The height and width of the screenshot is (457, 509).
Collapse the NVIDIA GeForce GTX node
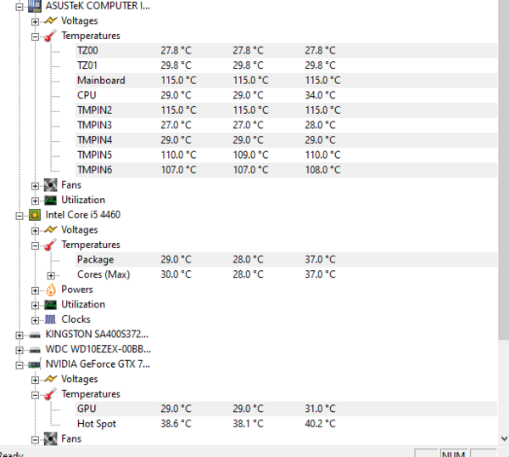[x=20, y=364]
